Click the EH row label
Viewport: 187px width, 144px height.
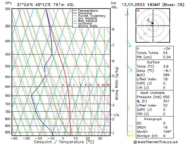tap(139, 123)
